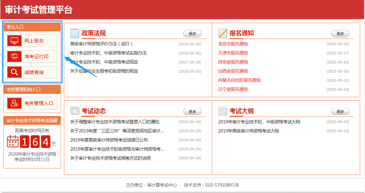Click date (2019-04-24) in 考试大纲
This screenshot has width=365, height=193.
(x=338, y=122)
